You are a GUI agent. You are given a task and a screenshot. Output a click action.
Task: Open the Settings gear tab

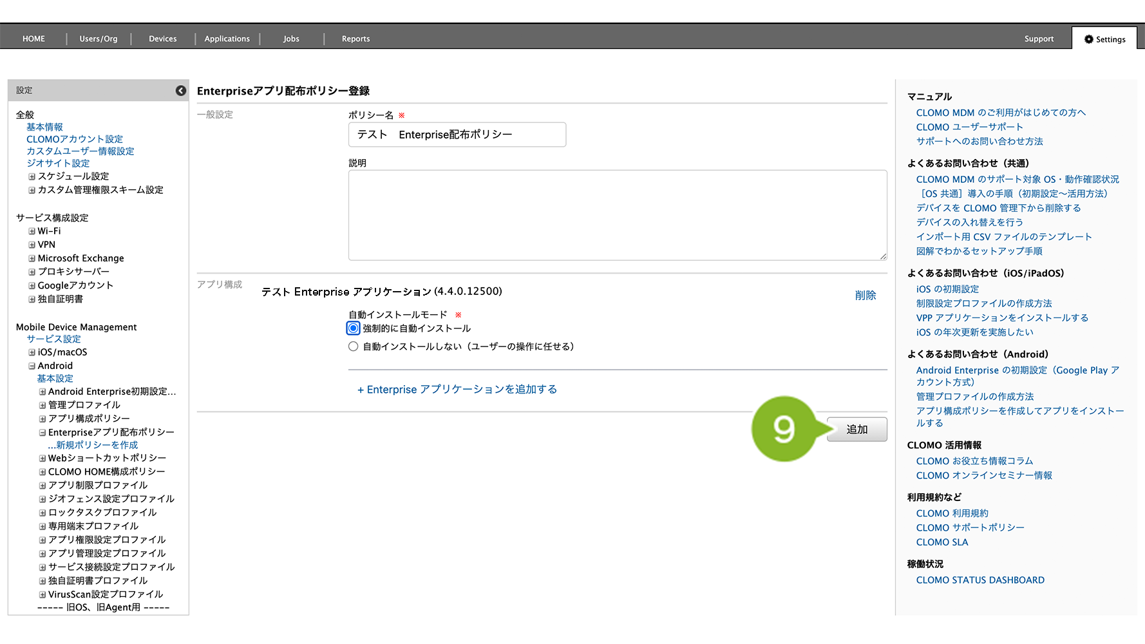pyautogui.click(x=1104, y=39)
